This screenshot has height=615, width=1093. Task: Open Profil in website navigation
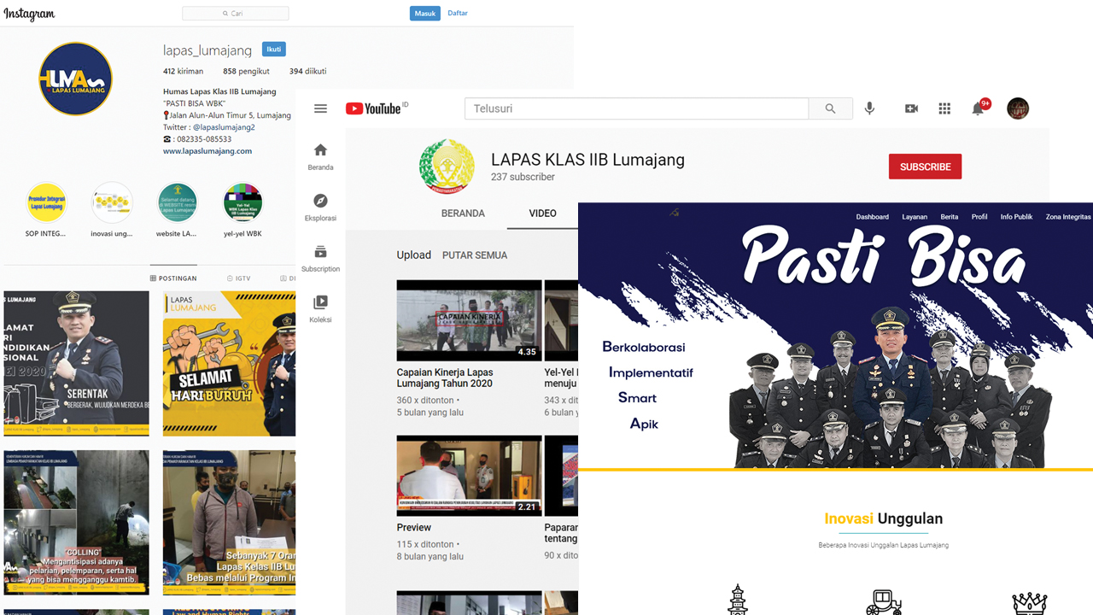pos(979,217)
